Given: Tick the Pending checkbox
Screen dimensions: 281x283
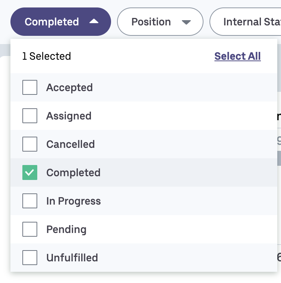Looking at the screenshot, I should (30, 230).
